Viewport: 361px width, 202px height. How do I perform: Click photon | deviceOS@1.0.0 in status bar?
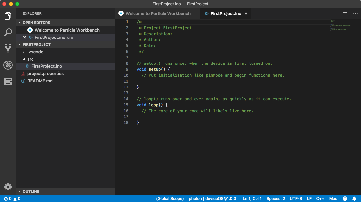(x=212, y=199)
